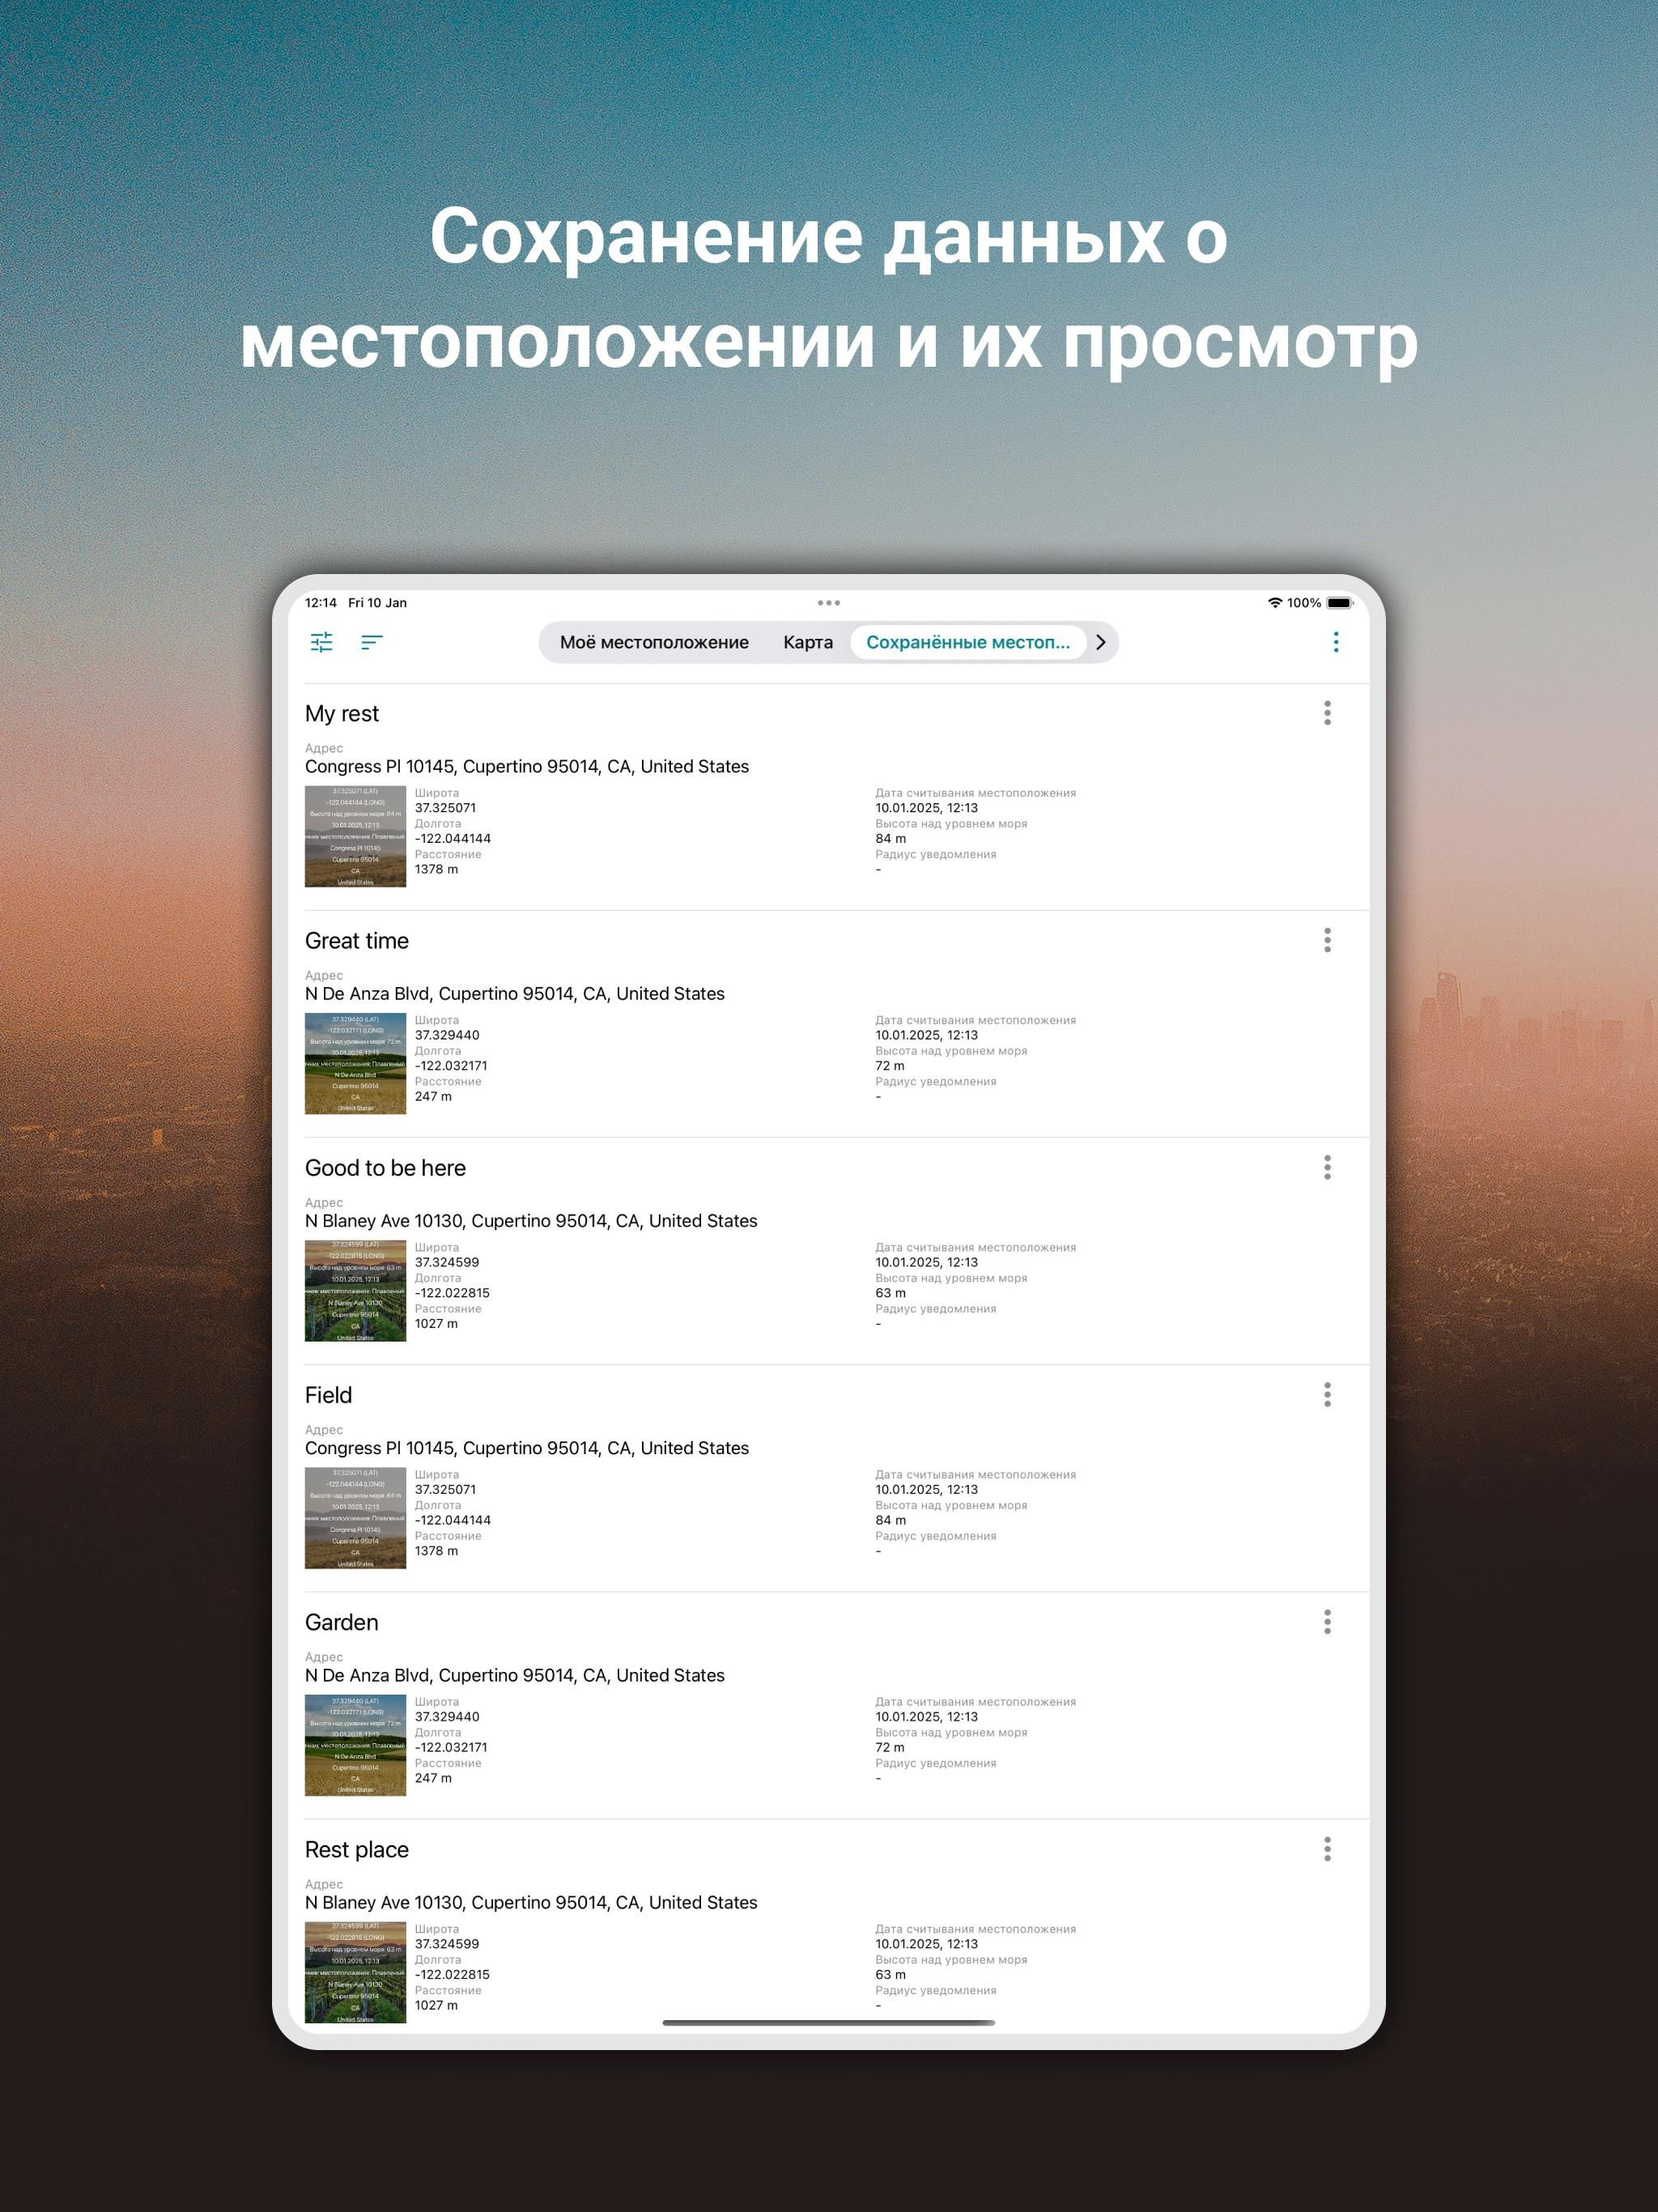Open the top-right overflow menu

1335,642
